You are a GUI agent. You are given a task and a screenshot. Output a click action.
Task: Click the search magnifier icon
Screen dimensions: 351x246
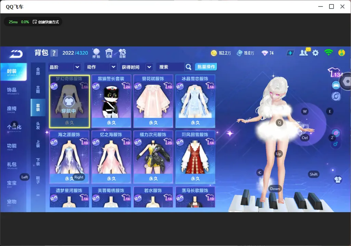click(188, 67)
